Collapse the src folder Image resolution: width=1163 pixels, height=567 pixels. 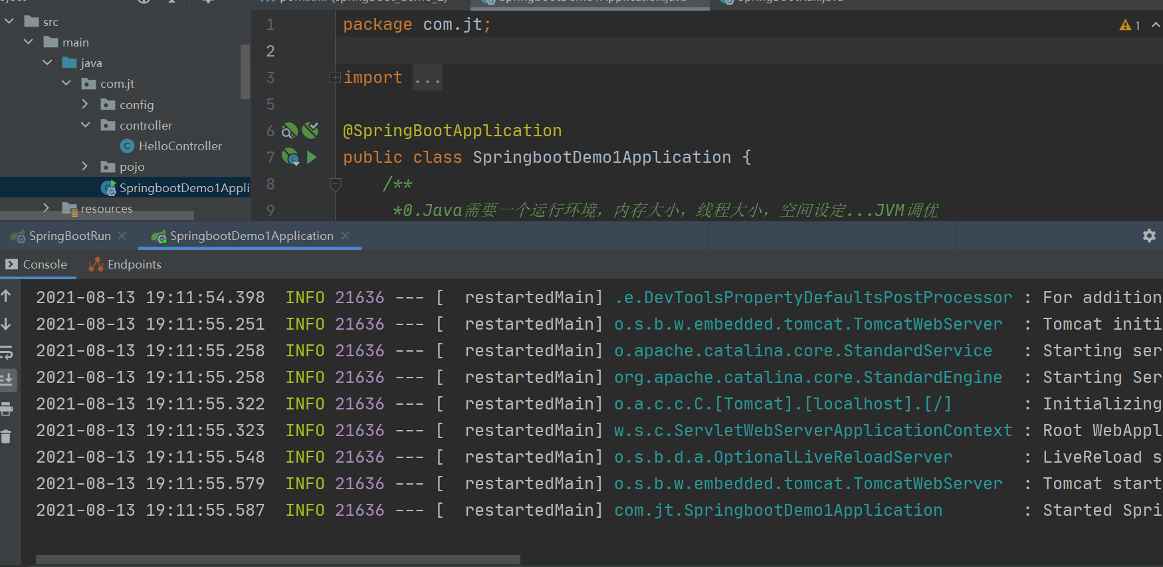(9, 22)
